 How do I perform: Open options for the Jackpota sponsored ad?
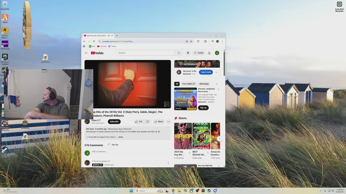tap(218, 89)
